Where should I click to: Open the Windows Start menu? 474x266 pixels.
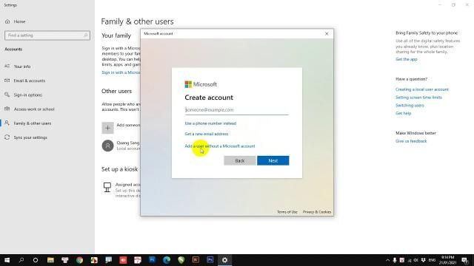pos(7,260)
